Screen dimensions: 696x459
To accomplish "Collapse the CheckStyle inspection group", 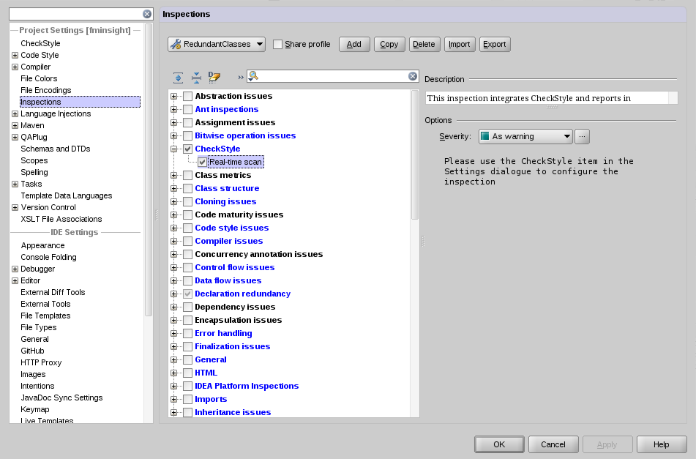I will pyautogui.click(x=174, y=149).
